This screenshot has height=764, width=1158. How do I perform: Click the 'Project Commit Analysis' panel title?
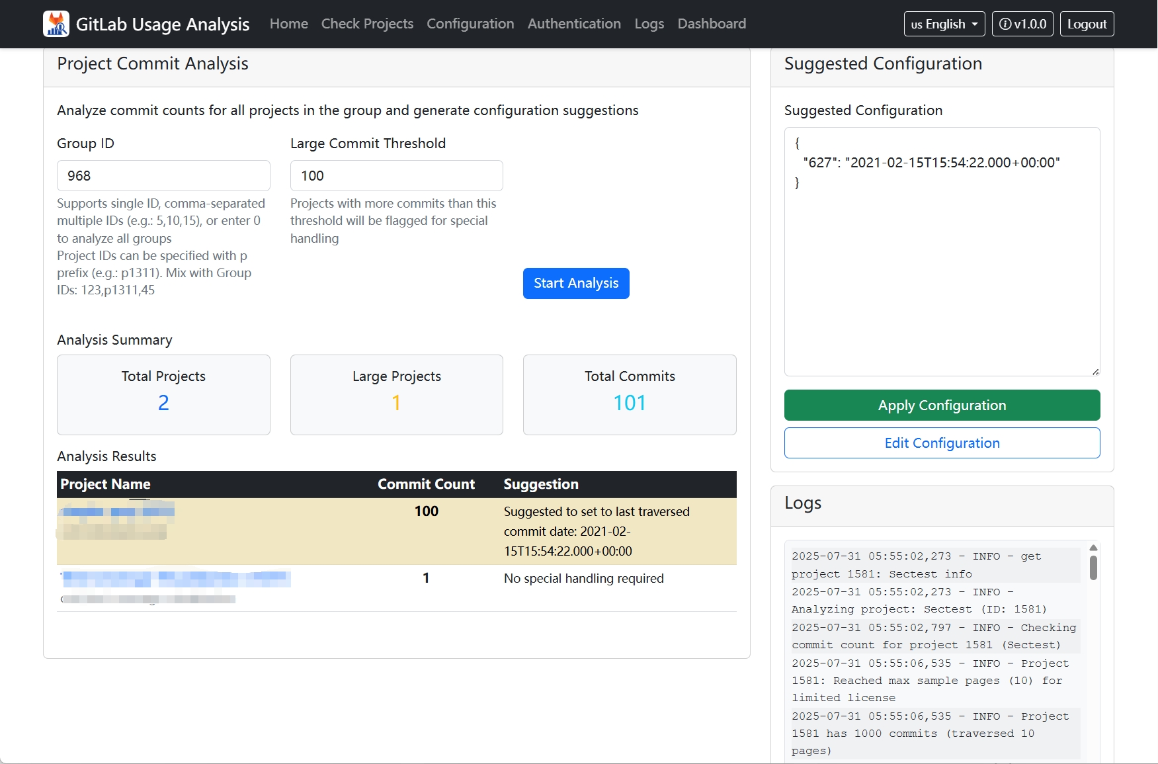[x=153, y=64]
